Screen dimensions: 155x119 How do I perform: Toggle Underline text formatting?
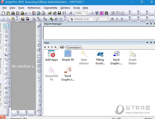point(122,19)
